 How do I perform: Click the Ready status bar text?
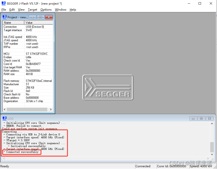pyautogui.click(x=5, y=166)
